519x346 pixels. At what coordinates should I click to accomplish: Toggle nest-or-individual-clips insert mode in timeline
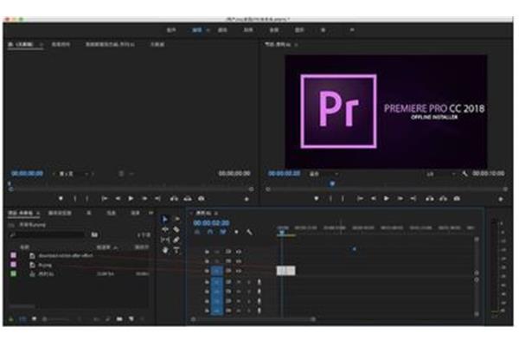[x=197, y=232]
